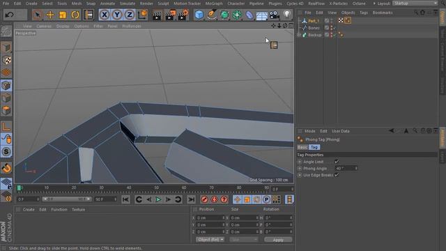Switch to Tag tab in Attributes

click(x=314, y=147)
